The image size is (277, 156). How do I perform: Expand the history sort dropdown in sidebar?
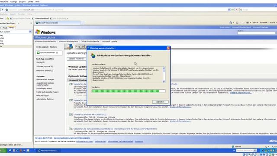[30, 32]
